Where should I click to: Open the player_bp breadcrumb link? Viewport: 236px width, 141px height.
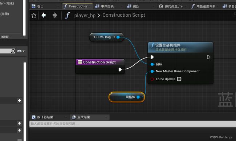(85, 16)
